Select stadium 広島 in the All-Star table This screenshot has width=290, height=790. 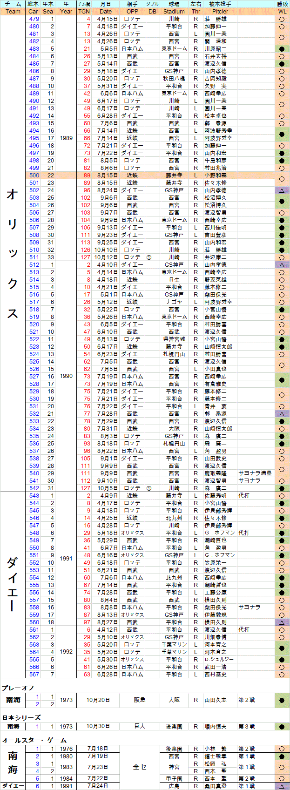click(174, 786)
